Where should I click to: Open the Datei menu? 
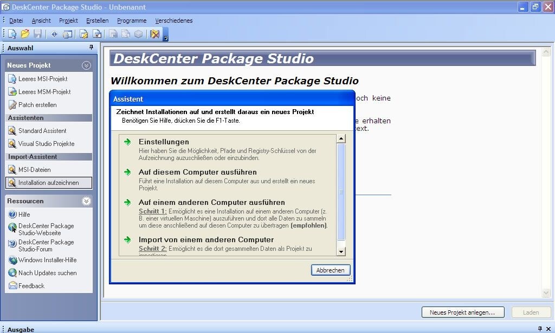(16, 21)
